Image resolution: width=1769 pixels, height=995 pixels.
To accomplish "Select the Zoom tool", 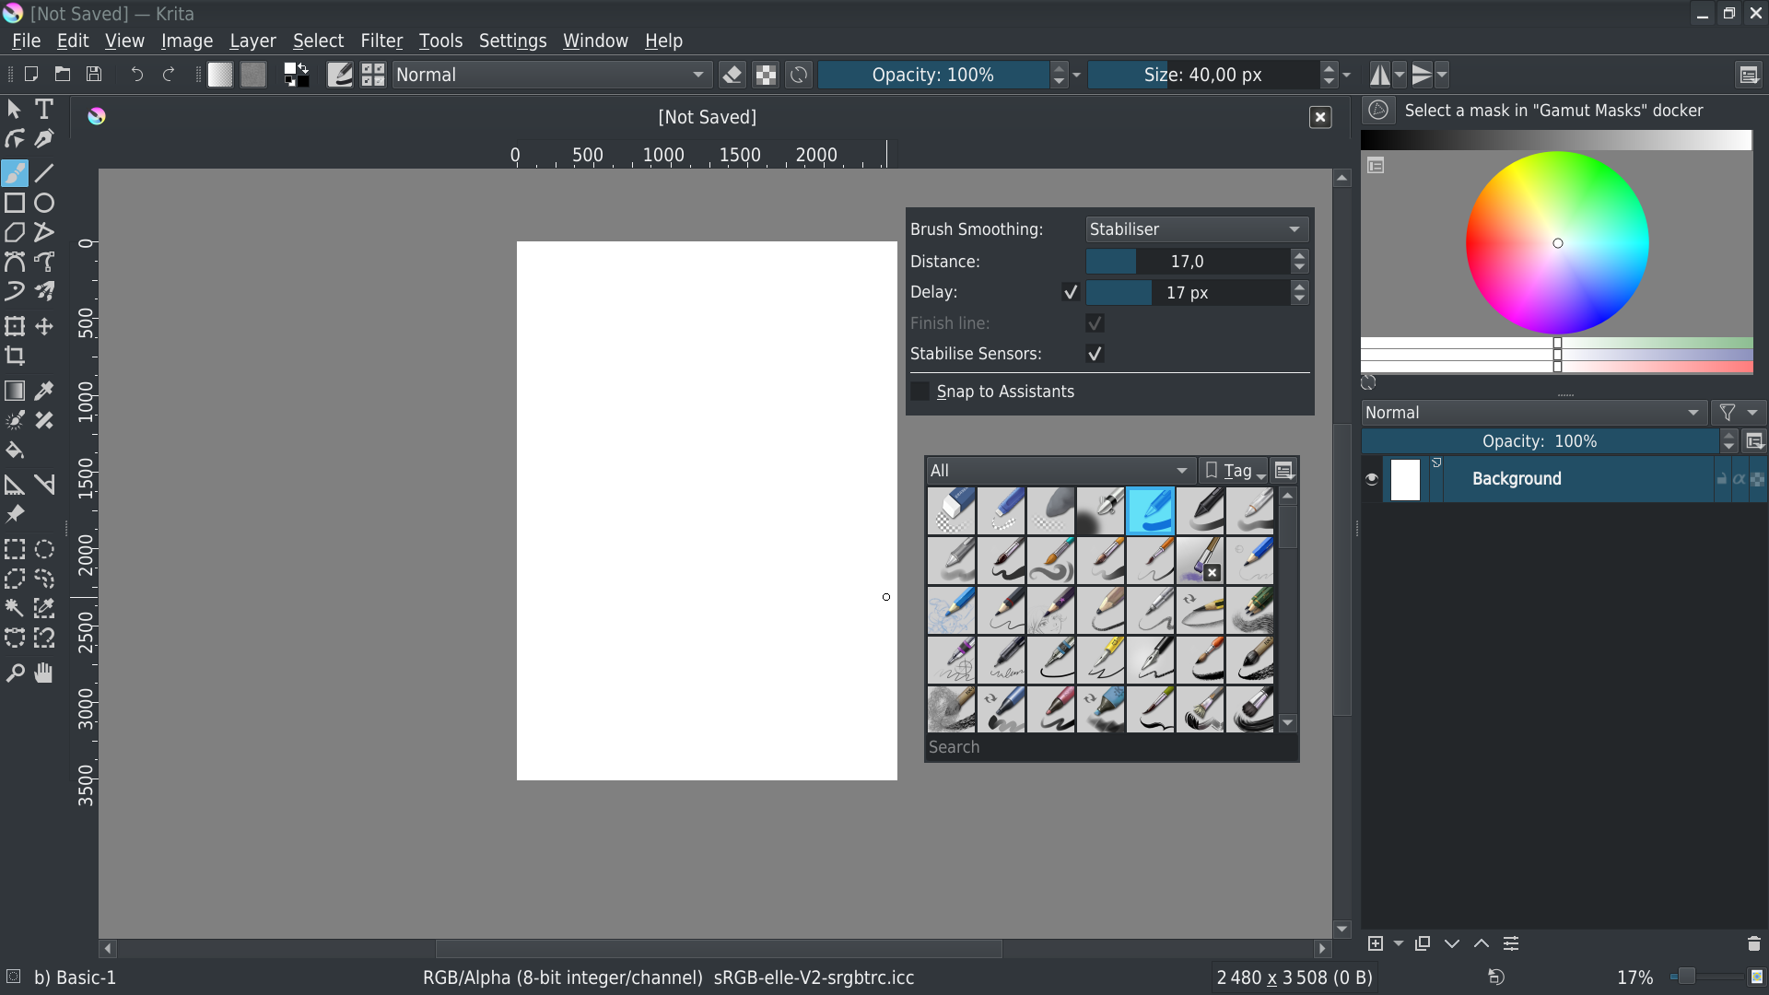I will pos(15,673).
